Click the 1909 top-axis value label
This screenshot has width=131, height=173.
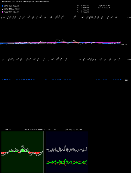63,17
